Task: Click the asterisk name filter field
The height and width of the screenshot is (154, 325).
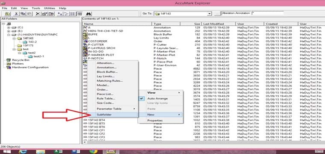Action: tap(268, 13)
